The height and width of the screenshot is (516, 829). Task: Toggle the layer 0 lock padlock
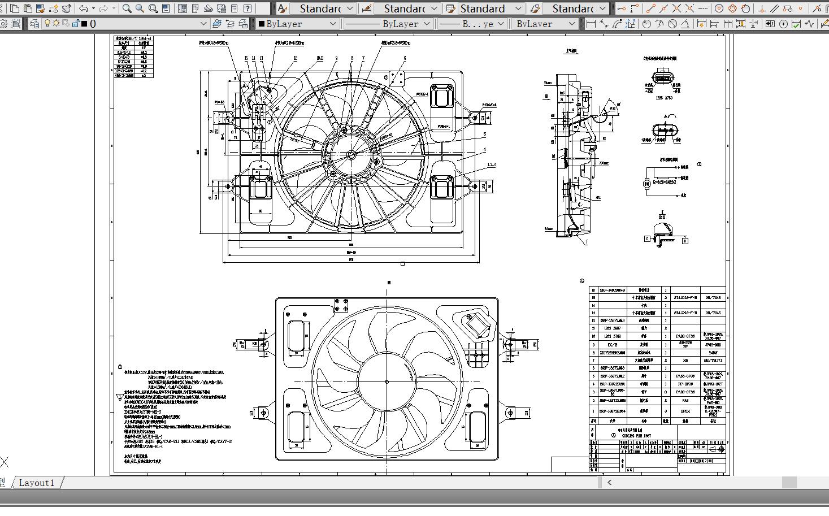tap(76, 24)
